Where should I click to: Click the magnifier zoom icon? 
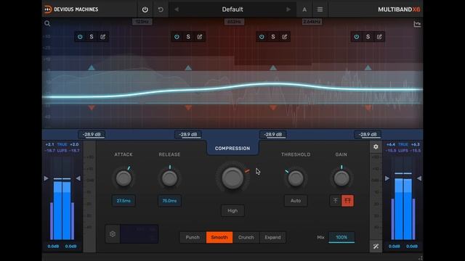(47, 23)
